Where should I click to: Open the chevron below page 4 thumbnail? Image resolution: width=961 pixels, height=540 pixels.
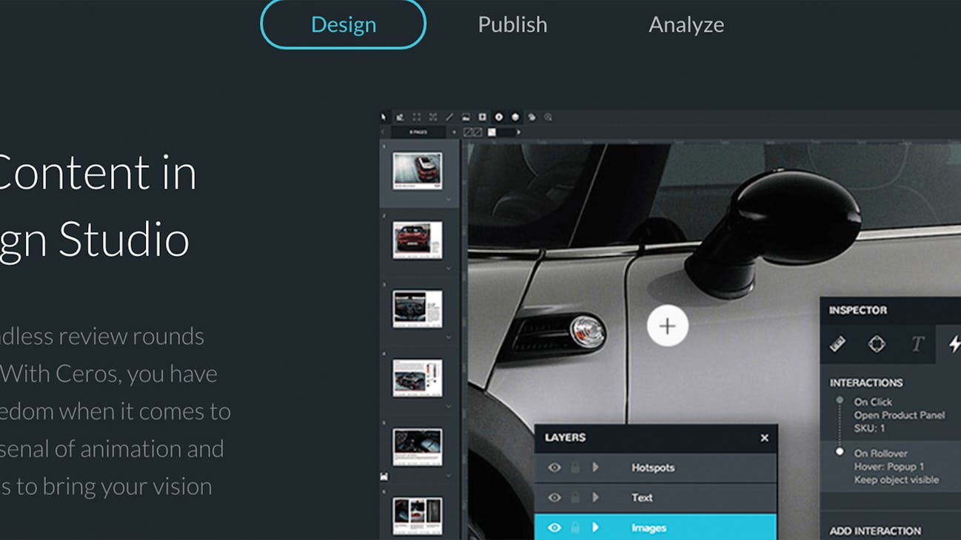pyautogui.click(x=448, y=406)
